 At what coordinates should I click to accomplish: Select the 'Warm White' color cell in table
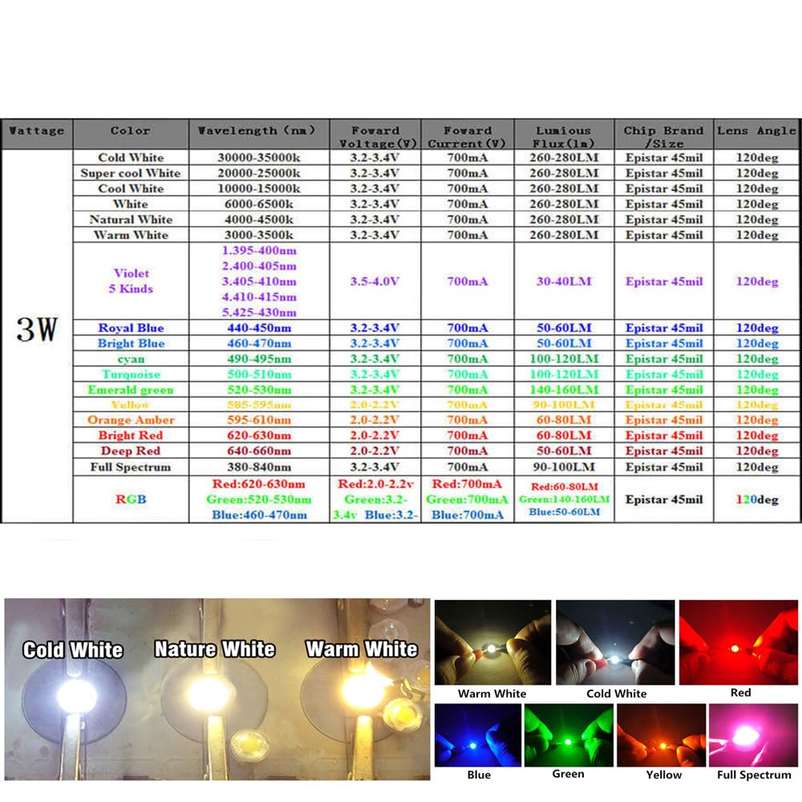(131, 235)
